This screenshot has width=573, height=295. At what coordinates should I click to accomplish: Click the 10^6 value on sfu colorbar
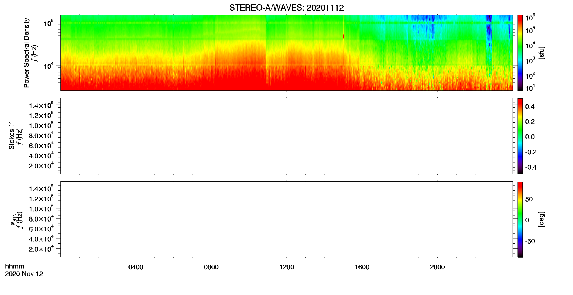pyautogui.click(x=530, y=18)
